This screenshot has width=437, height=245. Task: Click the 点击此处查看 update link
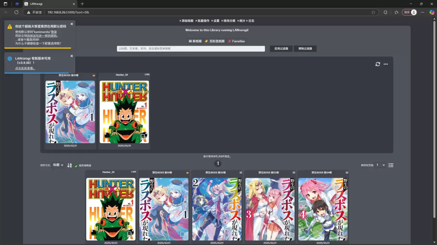tap(25, 68)
